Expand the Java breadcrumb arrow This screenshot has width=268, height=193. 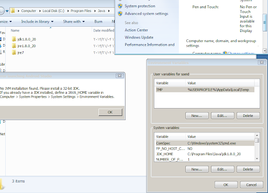click(x=109, y=11)
